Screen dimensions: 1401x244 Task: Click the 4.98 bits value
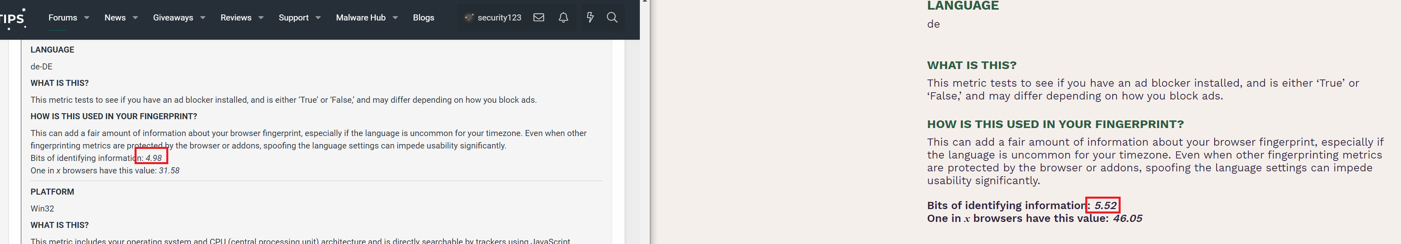tap(153, 158)
